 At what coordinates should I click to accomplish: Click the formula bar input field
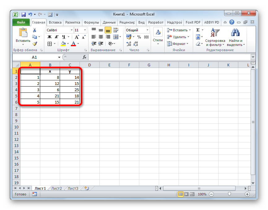click(170, 57)
